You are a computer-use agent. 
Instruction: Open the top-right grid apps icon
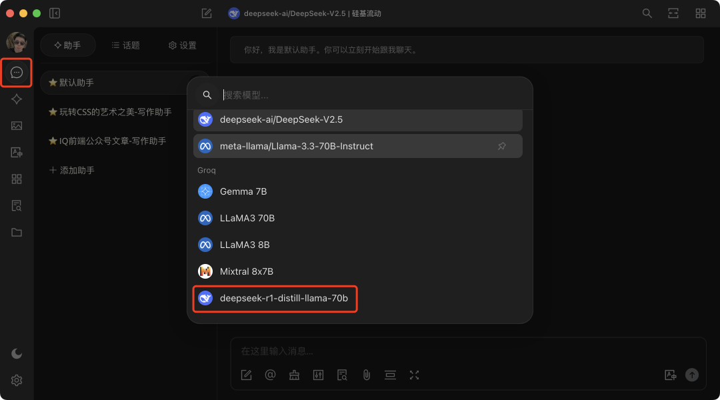point(700,13)
